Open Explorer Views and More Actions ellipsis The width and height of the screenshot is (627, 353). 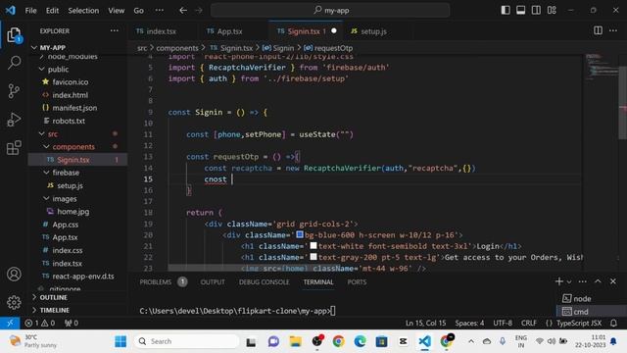tap(115, 30)
